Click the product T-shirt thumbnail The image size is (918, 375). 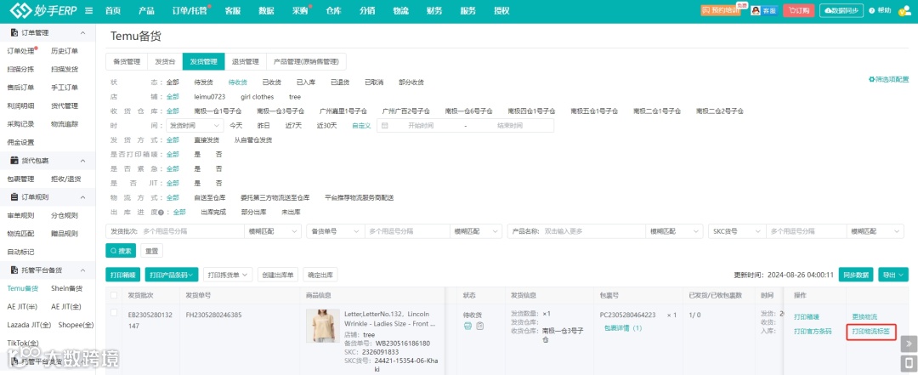click(323, 327)
